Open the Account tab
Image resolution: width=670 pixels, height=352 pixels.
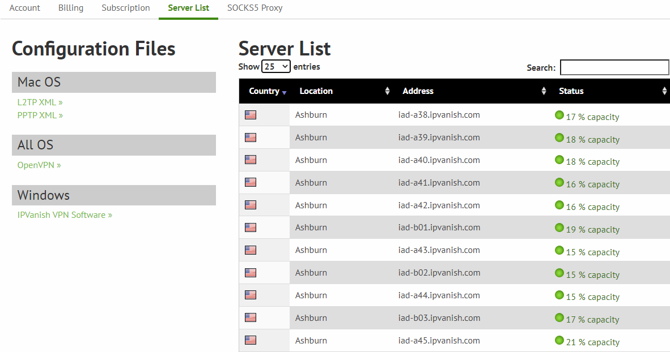pyautogui.click(x=25, y=8)
